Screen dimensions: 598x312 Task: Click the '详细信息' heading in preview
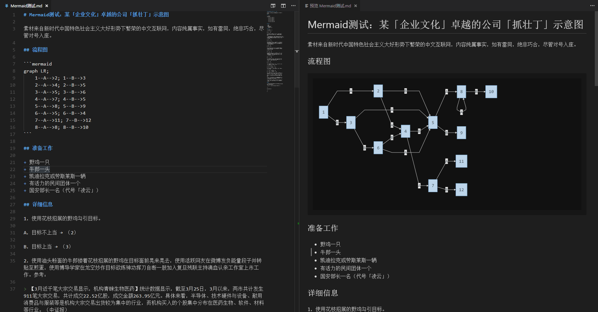323,293
